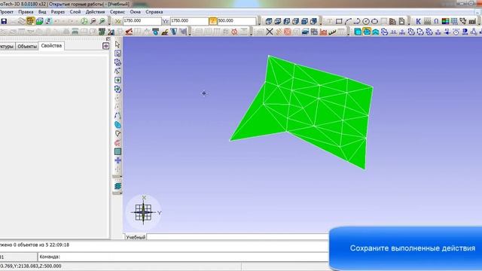The height and width of the screenshot is (271, 482).
Task: Click the black X delete icon
Action: coord(270,32)
